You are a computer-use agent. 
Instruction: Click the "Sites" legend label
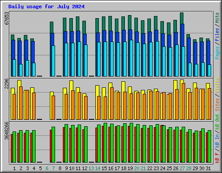[217, 105]
